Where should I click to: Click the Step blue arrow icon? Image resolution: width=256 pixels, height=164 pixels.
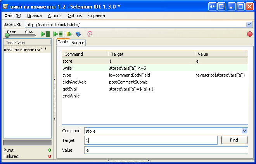tap(78, 34)
